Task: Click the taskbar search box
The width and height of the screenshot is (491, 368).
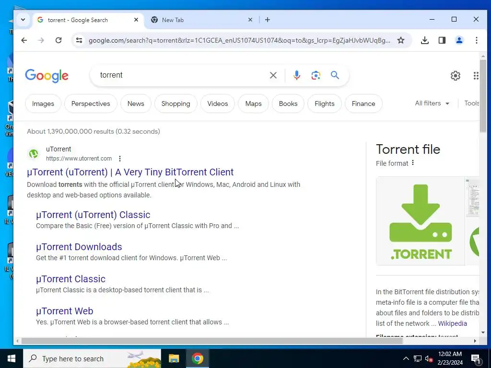Action: 92,358
